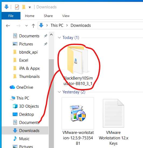Click the Properties checkmark icon in quick access toolbar

[x=17, y=7]
